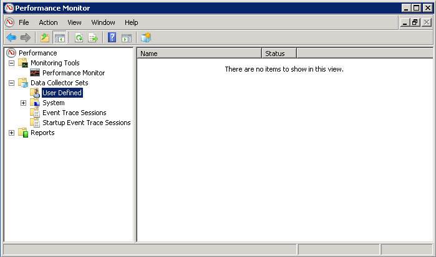
Task: Collapse the Monitoring Tools tree node
Action: (12, 63)
